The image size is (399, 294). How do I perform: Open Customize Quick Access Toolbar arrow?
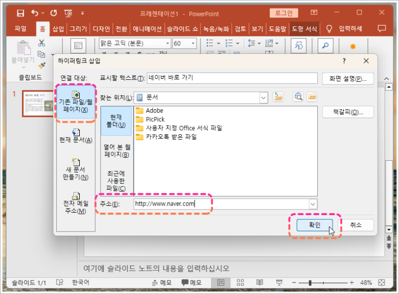(82, 13)
